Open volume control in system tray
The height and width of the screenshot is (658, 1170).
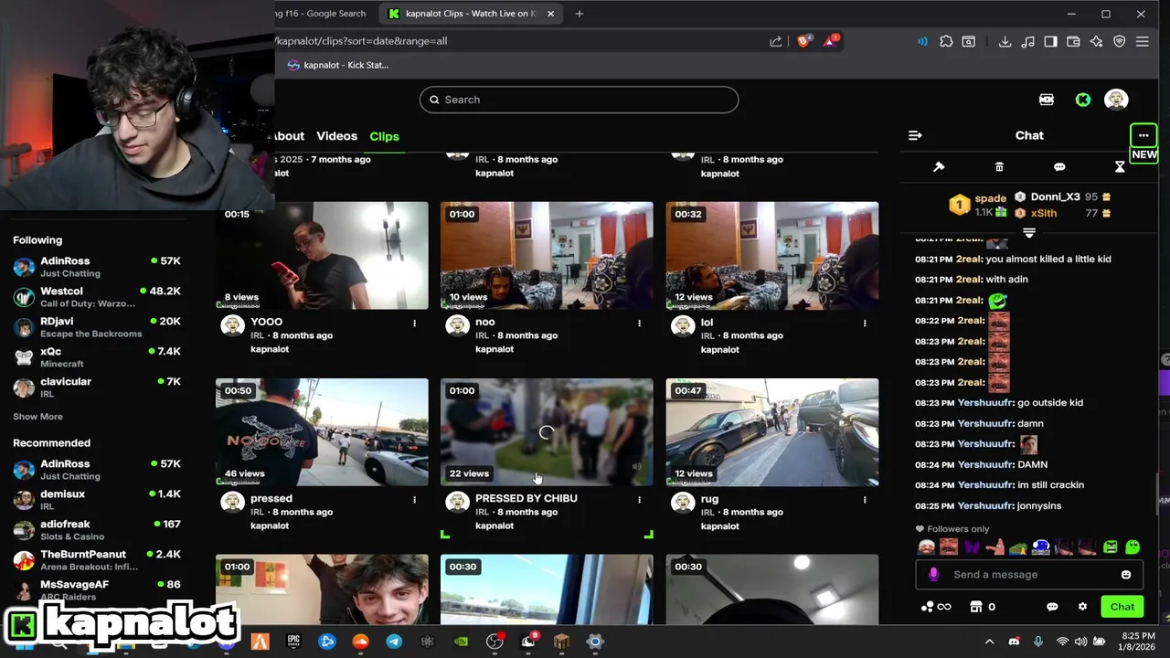[x=1080, y=642]
